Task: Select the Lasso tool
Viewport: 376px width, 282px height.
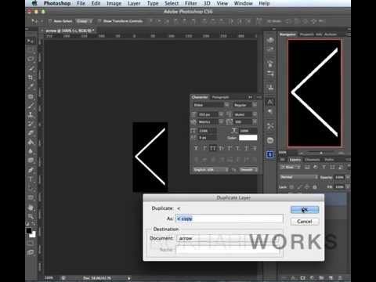Action: coord(31,59)
